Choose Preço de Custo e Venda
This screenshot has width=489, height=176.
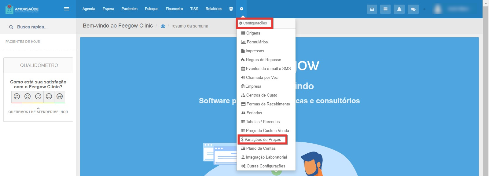pyautogui.click(x=266, y=130)
